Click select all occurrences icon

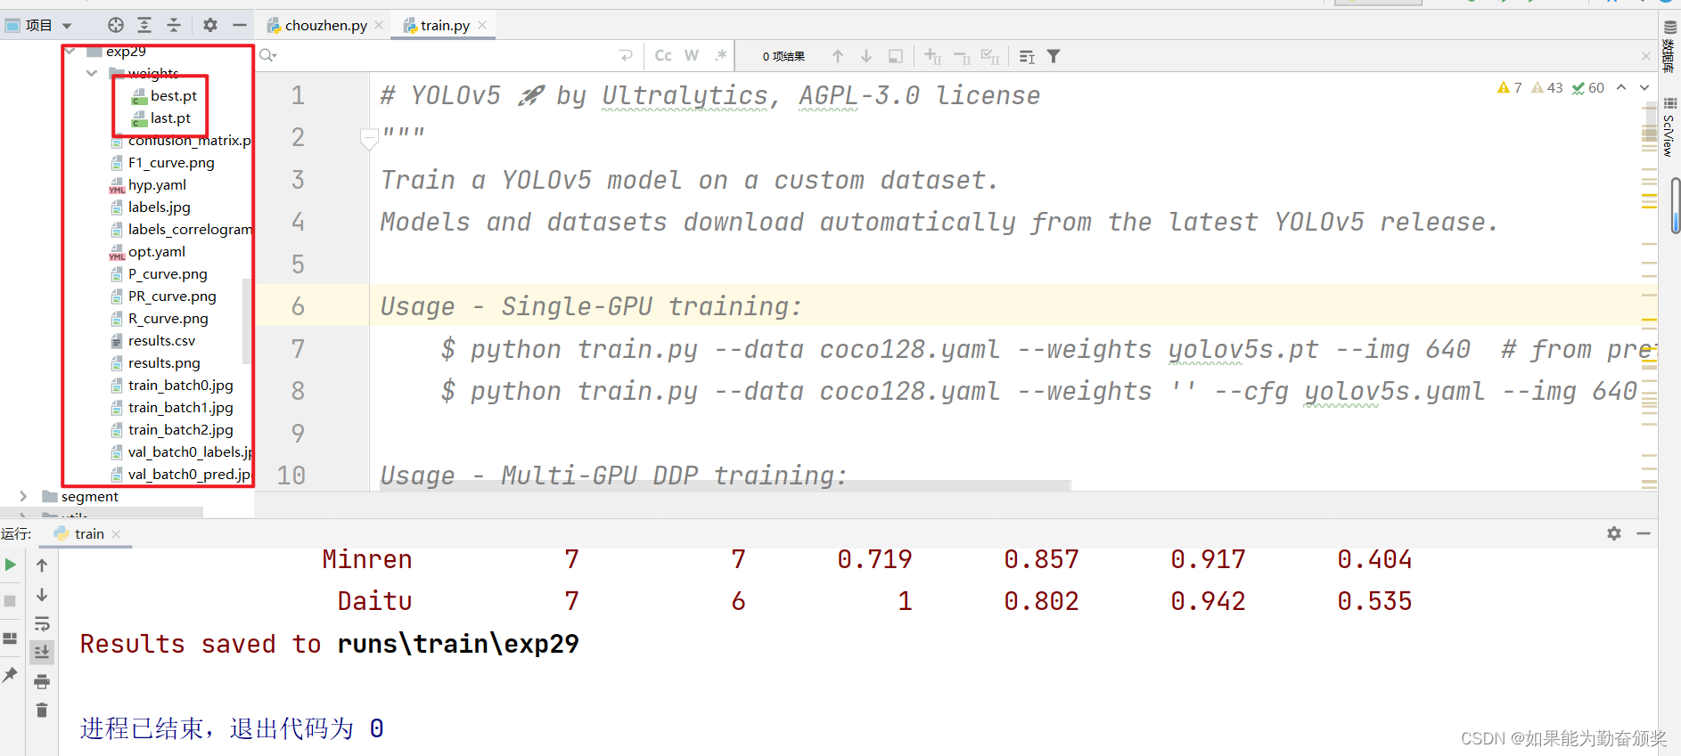pos(990,56)
